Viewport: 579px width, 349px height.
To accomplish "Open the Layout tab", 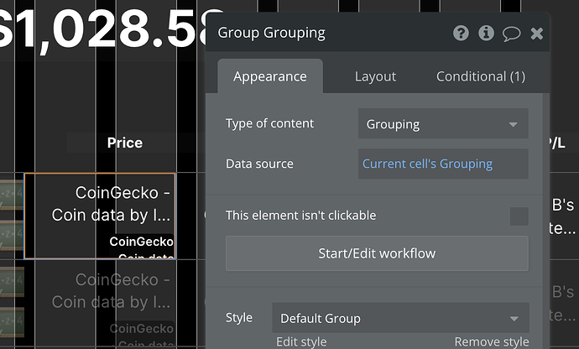I will click(375, 76).
